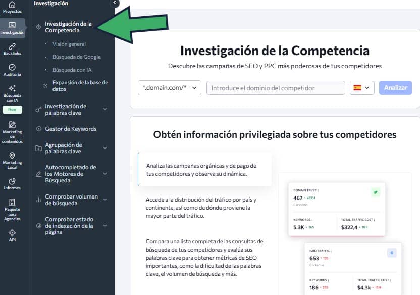Open the Informes sidebar icon
Screen dimensions: 420x295
point(12,183)
